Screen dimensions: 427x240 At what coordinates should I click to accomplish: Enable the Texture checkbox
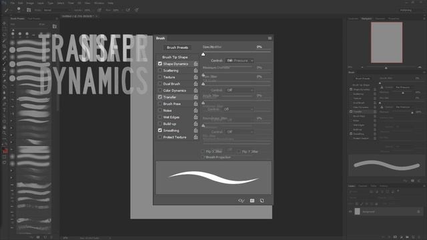point(160,77)
